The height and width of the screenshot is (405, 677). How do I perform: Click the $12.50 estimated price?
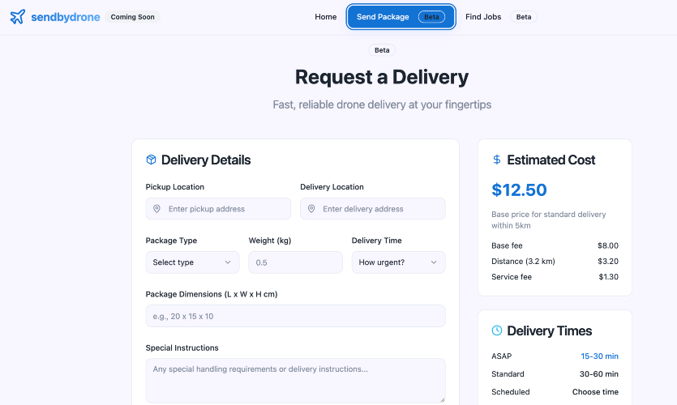pos(519,190)
